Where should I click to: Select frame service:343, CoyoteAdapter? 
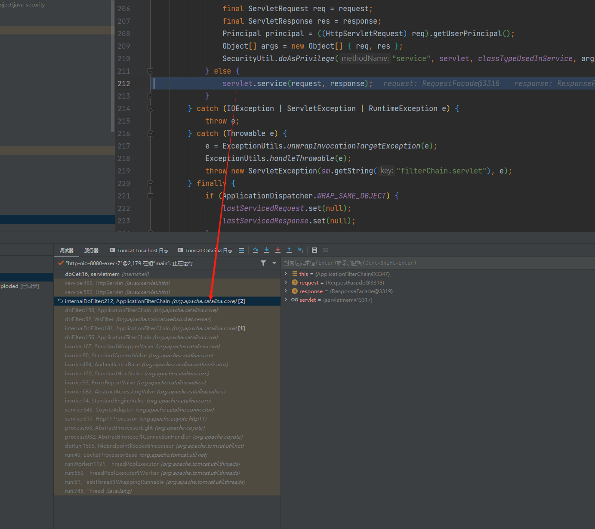(x=167, y=410)
